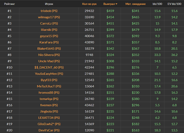Click the sort arrow next to Выиграл
This screenshot has height=133, width=184.
[116, 4]
